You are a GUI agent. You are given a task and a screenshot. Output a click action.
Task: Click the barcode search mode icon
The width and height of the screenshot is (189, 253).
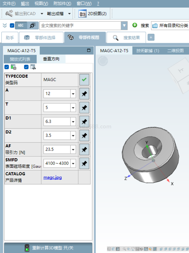click(32, 25)
